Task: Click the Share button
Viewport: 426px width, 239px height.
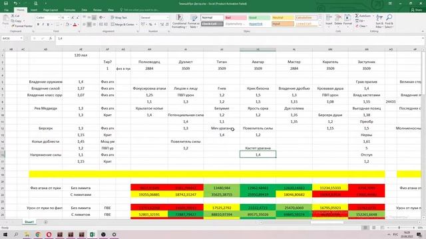Action: (417, 10)
